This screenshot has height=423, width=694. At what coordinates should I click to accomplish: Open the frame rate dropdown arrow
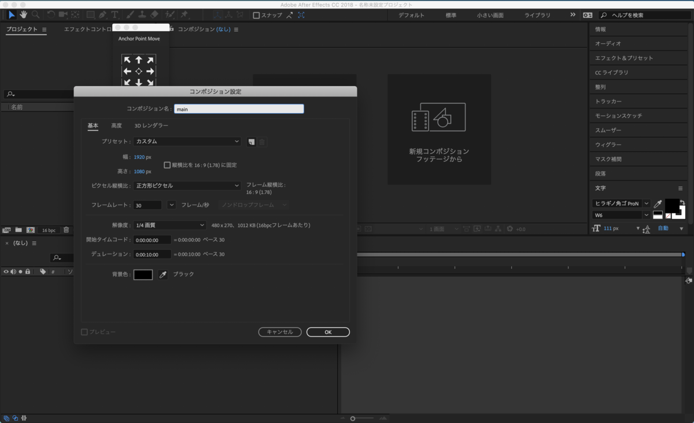coord(172,205)
